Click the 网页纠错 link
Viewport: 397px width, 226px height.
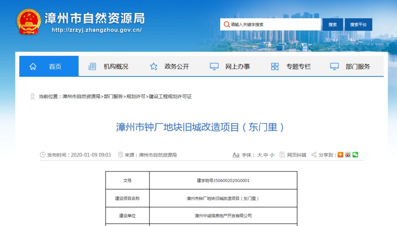(297, 155)
